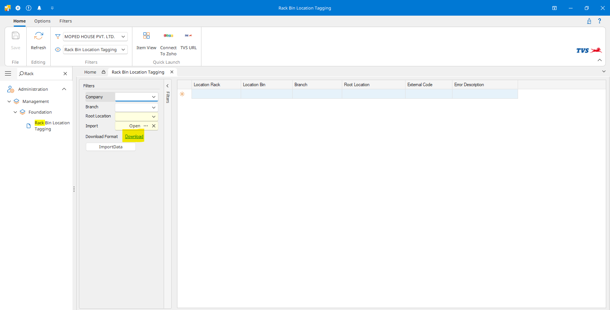Viewport: 610px width, 310px height.
Task: Collapse the Filters panel with arrow
Action: point(167,86)
